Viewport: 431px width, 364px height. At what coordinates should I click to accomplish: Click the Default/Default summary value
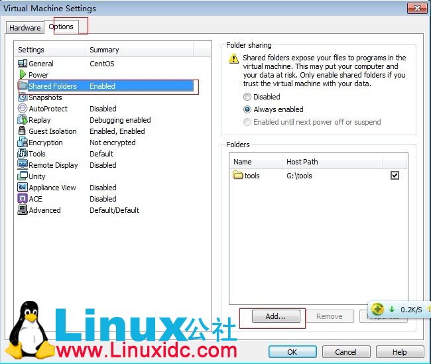click(114, 210)
